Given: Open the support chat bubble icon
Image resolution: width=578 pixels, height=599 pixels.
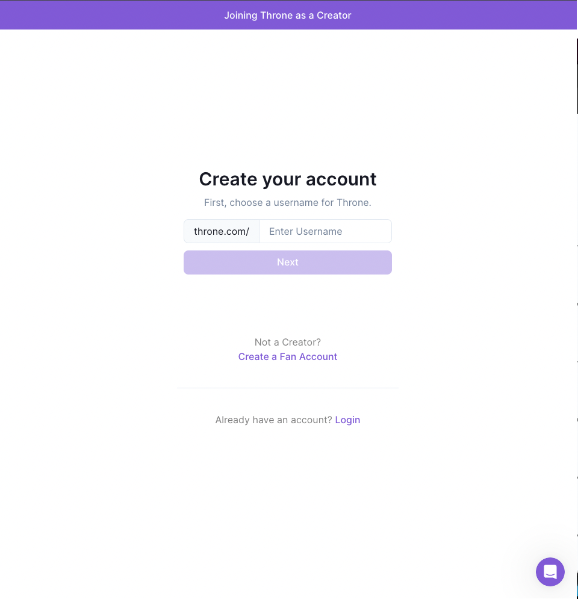Looking at the screenshot, I should coord(550,571).
